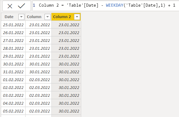Select the Column 2 header
The height and width of the screenshot is (117, 179).
click(62, 17)
